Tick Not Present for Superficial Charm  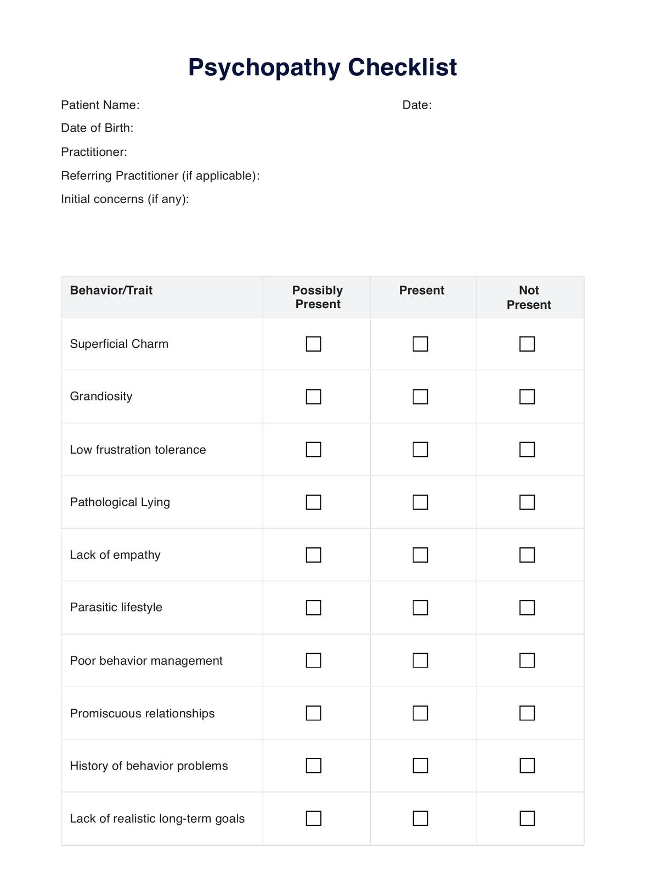(527, 344)
